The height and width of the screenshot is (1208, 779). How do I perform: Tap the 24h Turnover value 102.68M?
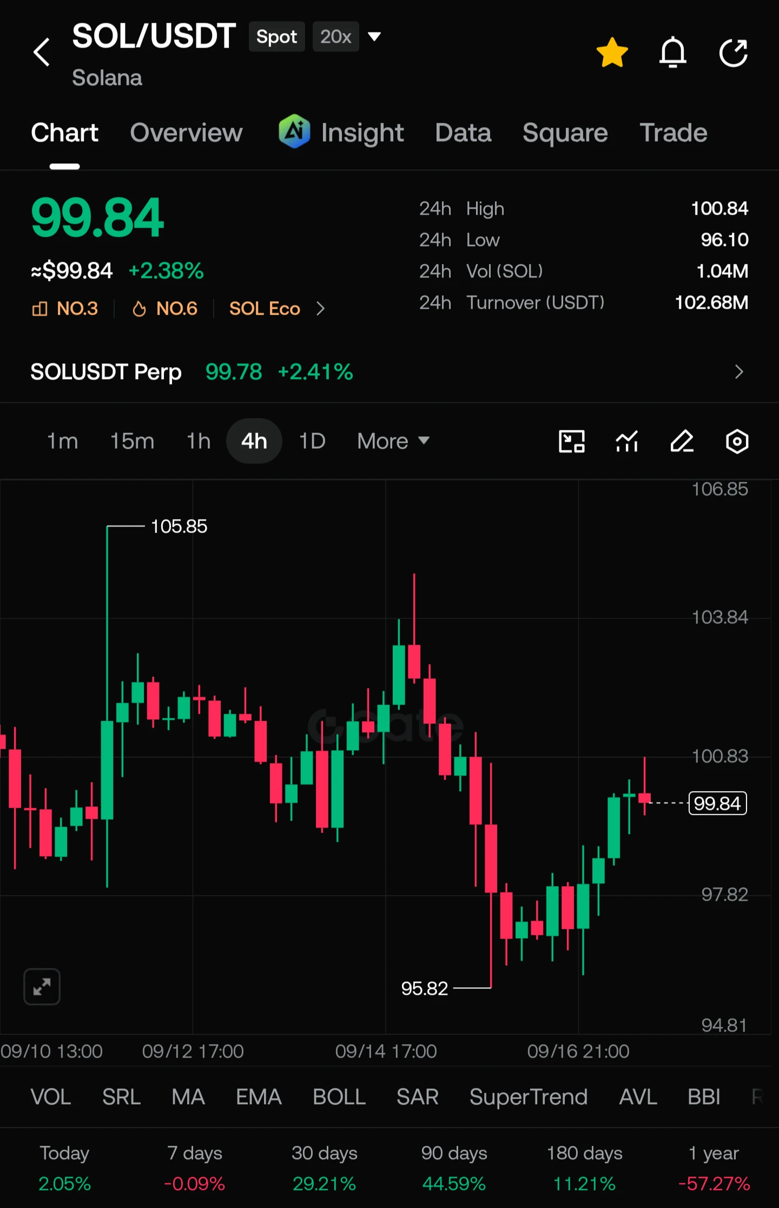coord(711,303)
